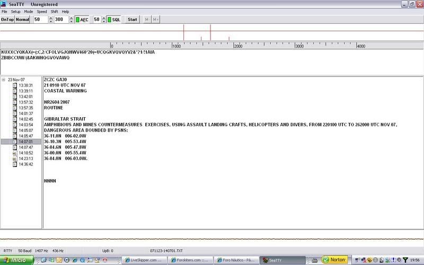
Task: Click the 2000 Hz mark on spectrum scale
Action: point(238,47)
